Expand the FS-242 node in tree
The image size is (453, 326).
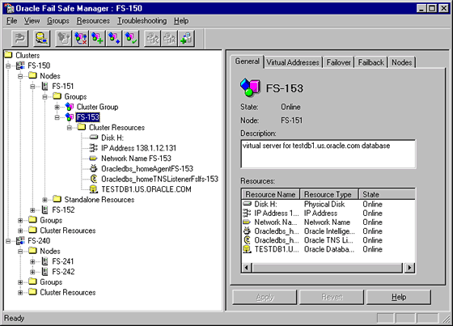click(x=32, y=272)
